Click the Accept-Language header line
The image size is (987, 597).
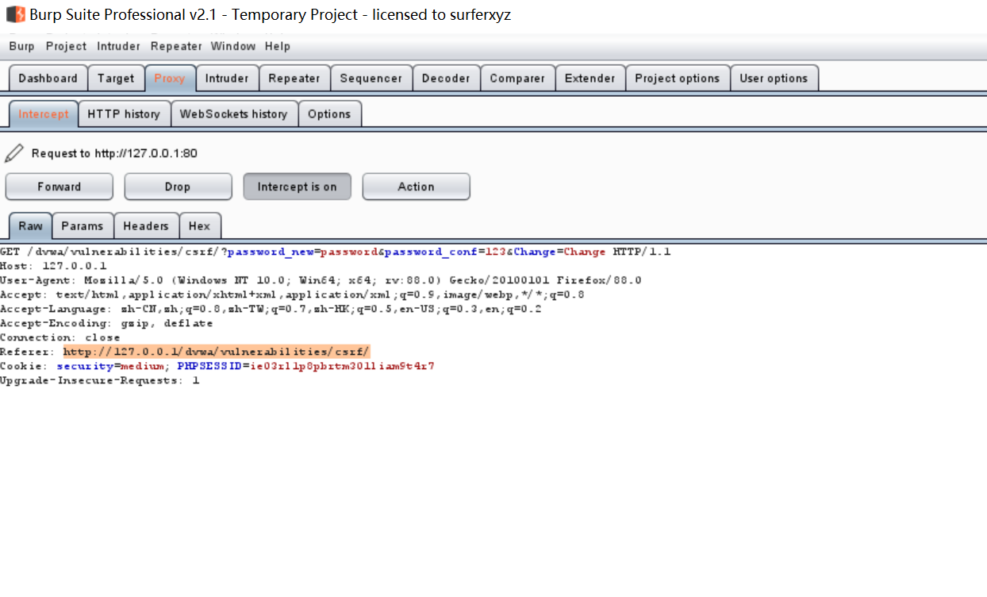coord(271,309)
